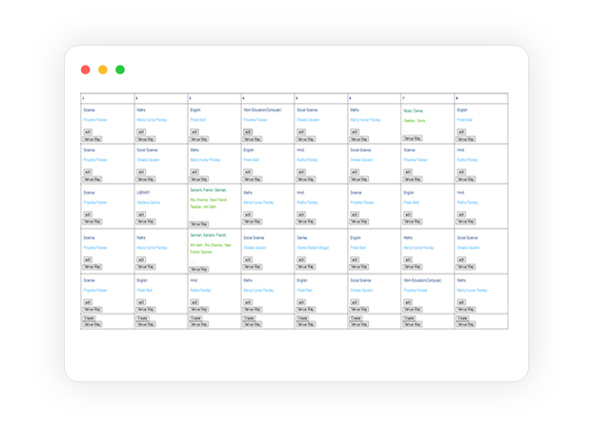Click Create button under period 5 column
The image size is (593, 429).
pos(302,318)
